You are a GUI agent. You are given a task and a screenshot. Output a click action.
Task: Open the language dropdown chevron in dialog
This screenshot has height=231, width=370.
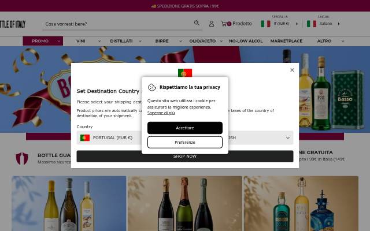click(x=288, y=137)
